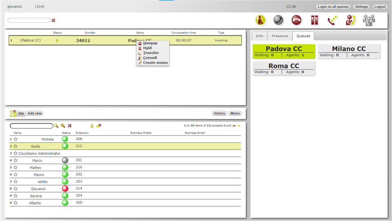The height and width of the screenshot is (221, 392).
Task: Clear the top dial field with red X
Action: pos(53,20)
